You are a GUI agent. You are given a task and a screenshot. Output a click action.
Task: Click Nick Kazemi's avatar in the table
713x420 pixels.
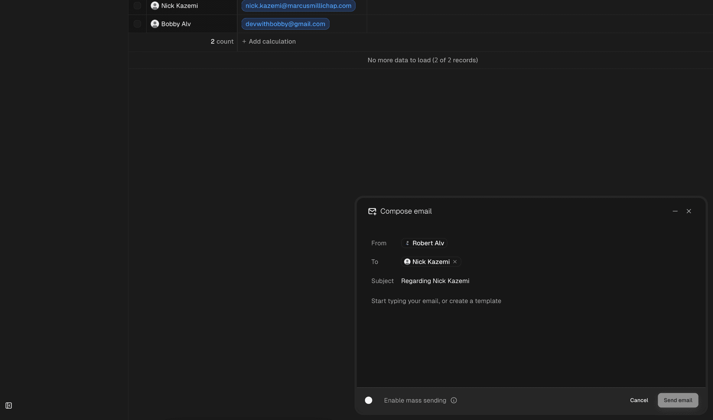(x=154, y=6)
